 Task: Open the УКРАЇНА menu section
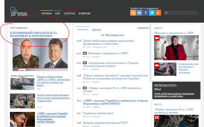[47, 14]
